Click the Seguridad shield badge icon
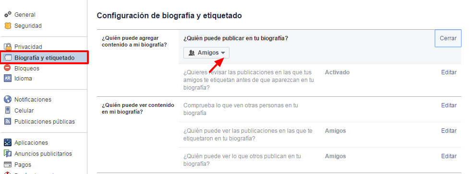Viewport: 470px width, 174px height. pos(8,26)
